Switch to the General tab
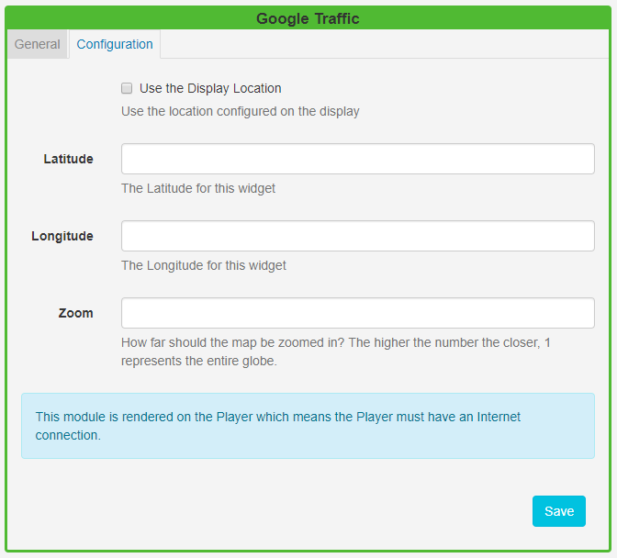Viewport: 617px width, 558px height. tap(38, 44)
